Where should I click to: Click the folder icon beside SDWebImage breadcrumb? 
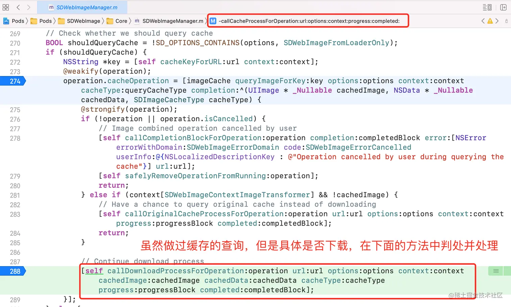click(61, 21)
